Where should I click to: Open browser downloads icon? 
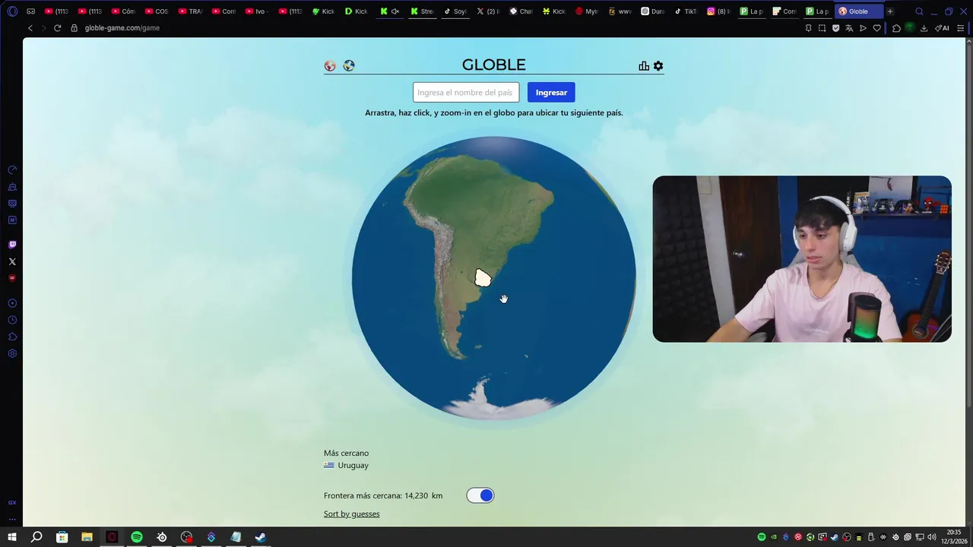(924, 28)
